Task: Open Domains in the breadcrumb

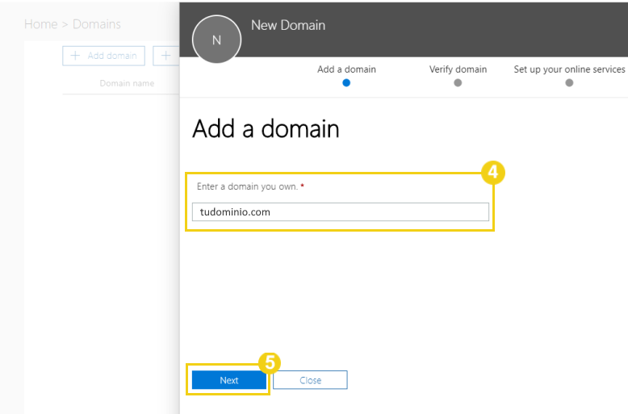Action: coord(97,24)
